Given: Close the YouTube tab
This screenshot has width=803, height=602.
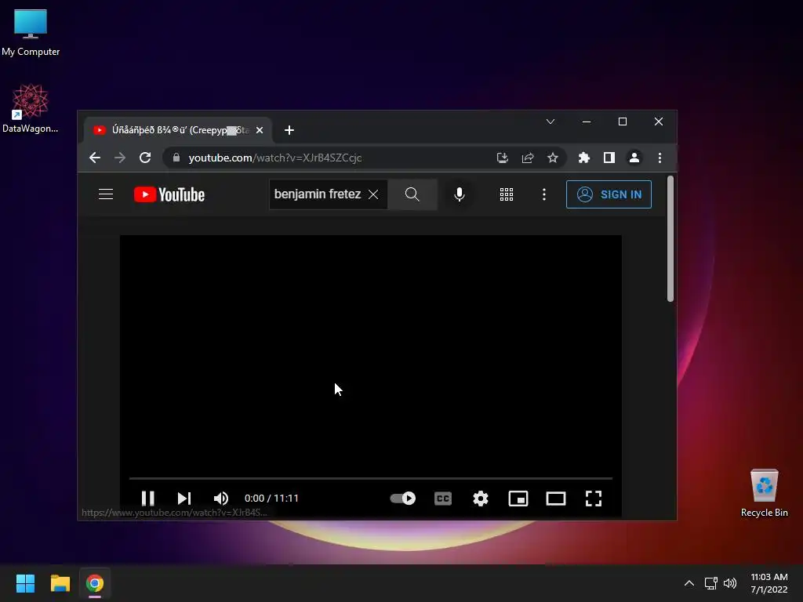Looking at the screenshot, I should click(x=260, y=130).
